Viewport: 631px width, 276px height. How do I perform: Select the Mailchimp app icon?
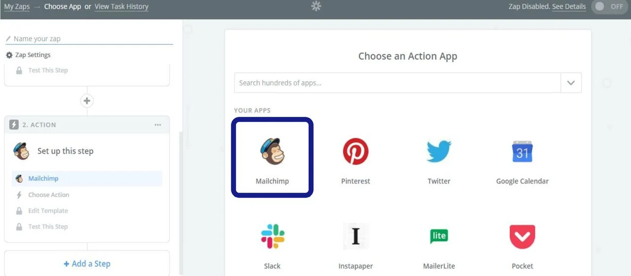coord(272,151)
